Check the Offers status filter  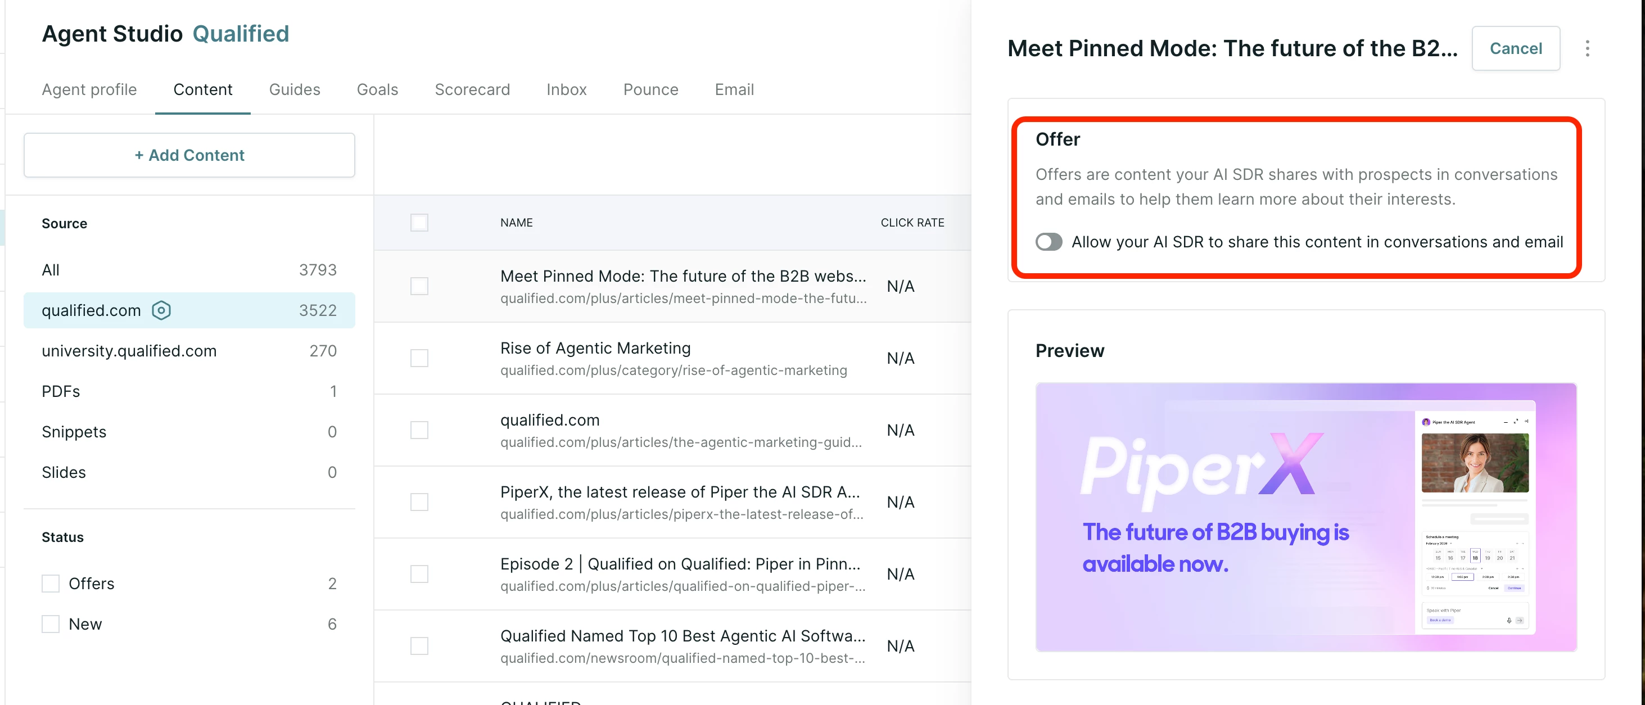click(51, 584)
